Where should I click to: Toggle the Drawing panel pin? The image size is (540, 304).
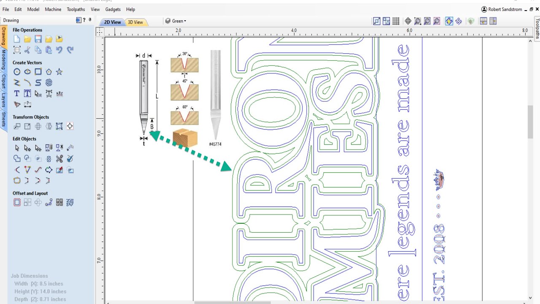tap(90, 20)
